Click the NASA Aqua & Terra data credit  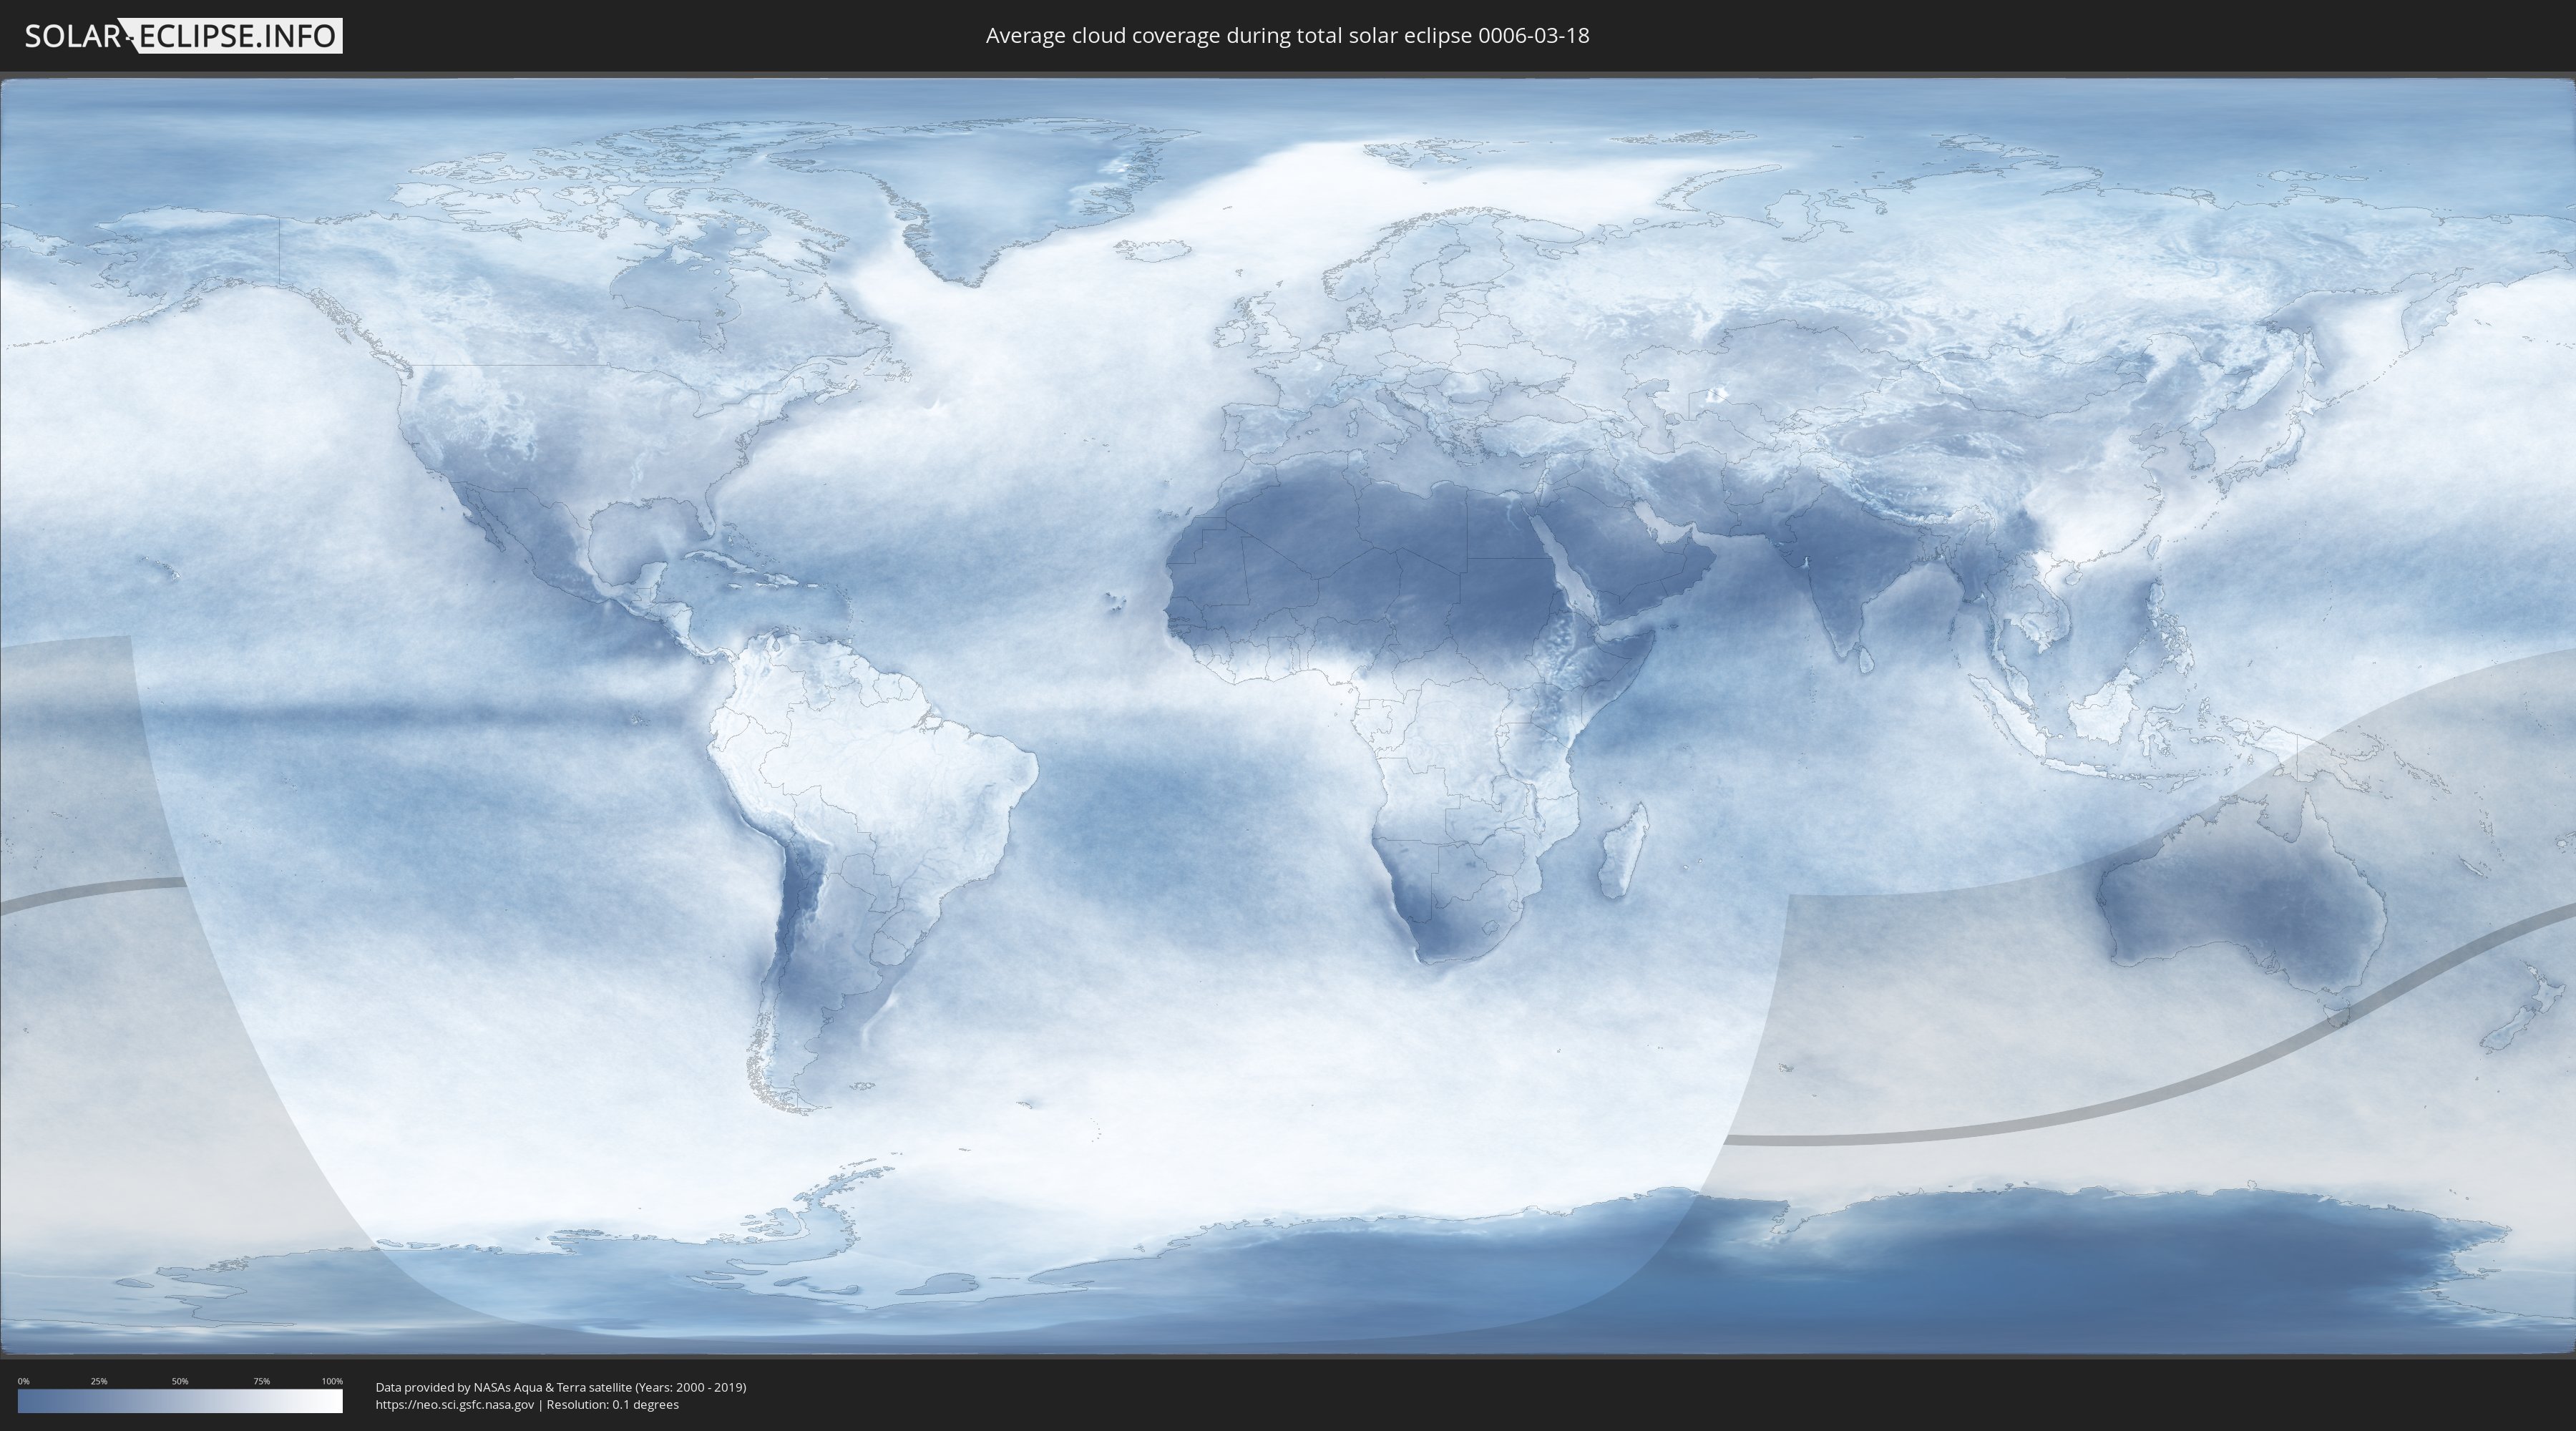tap(560, 1387)
